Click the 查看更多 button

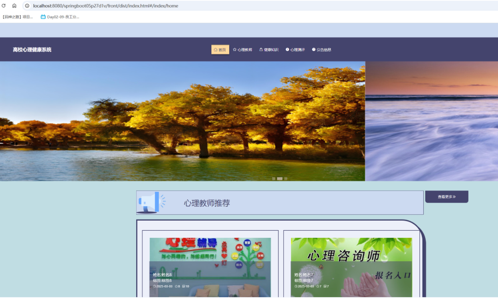pyautogui.click(x=446, y=197)
